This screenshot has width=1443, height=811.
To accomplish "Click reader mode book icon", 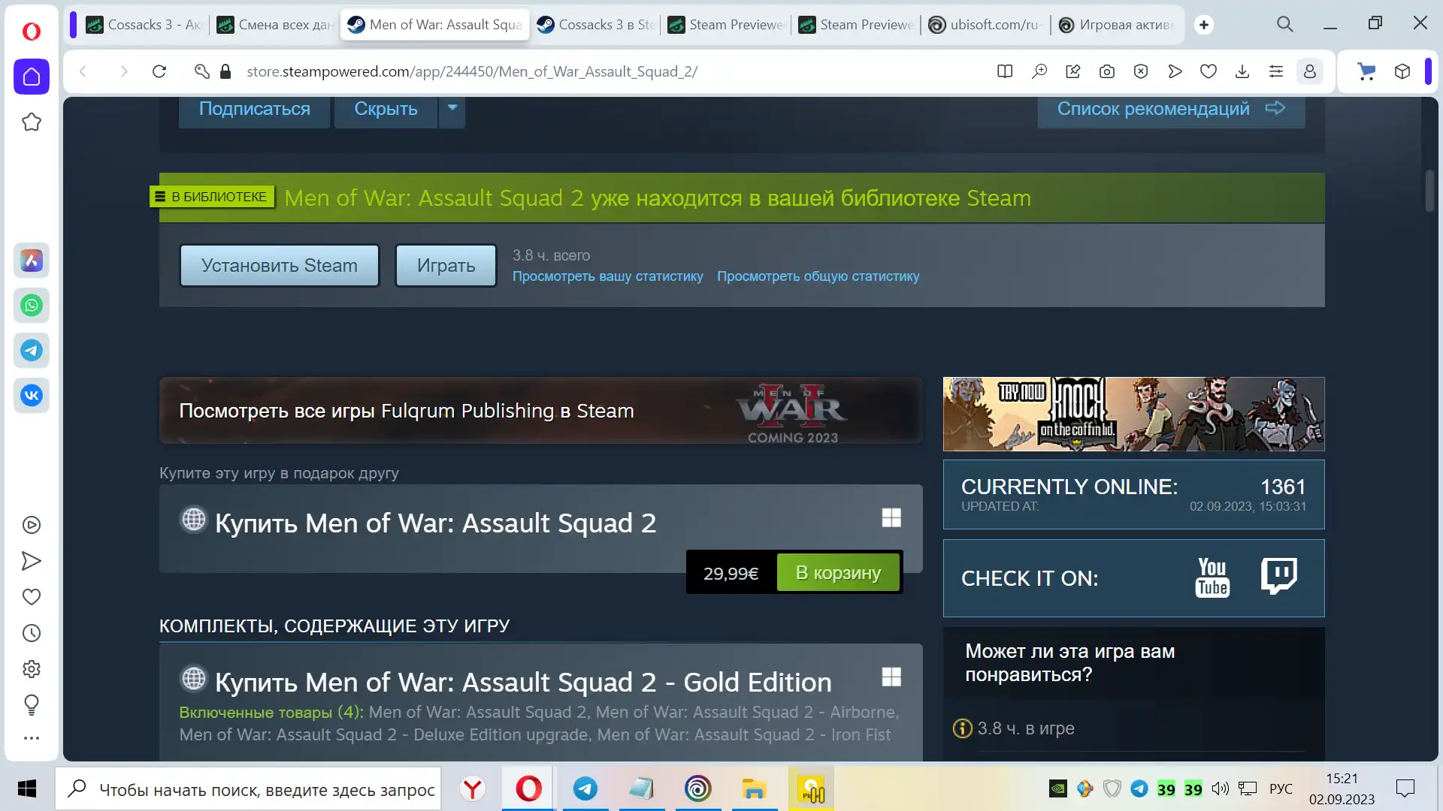I will point(1005,71).
